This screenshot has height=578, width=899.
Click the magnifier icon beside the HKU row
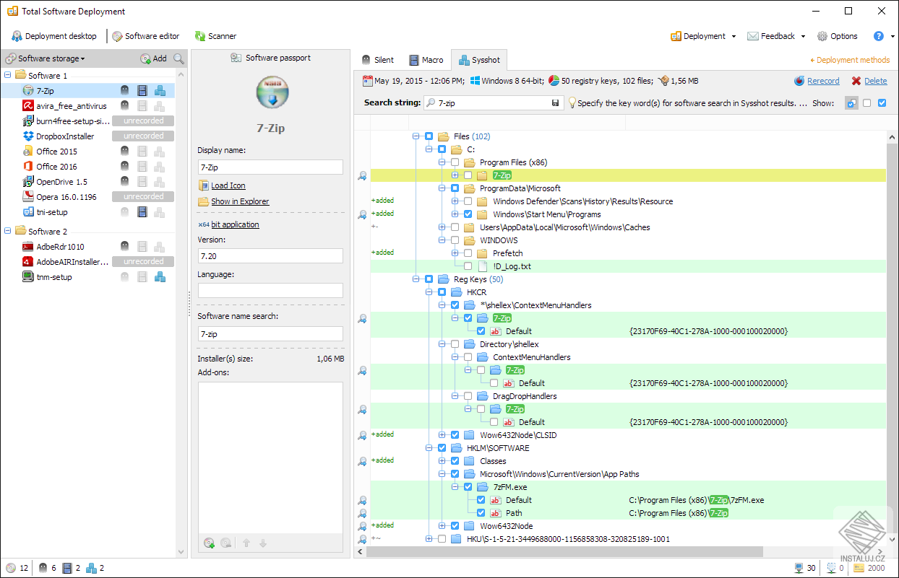[x=362, y=539]
